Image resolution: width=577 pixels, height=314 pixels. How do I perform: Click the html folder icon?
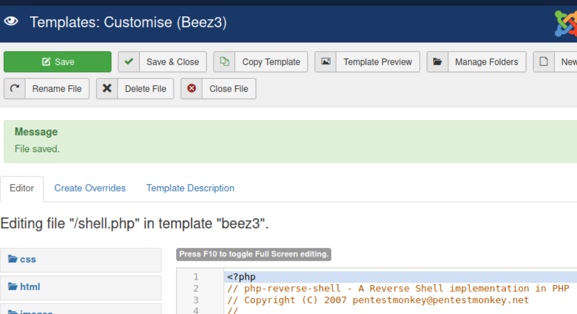13,287
